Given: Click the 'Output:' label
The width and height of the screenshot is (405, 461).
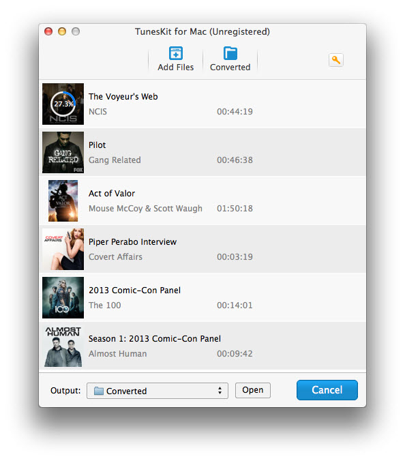Looking at the screenshot, I should click(x=65, y=391).
